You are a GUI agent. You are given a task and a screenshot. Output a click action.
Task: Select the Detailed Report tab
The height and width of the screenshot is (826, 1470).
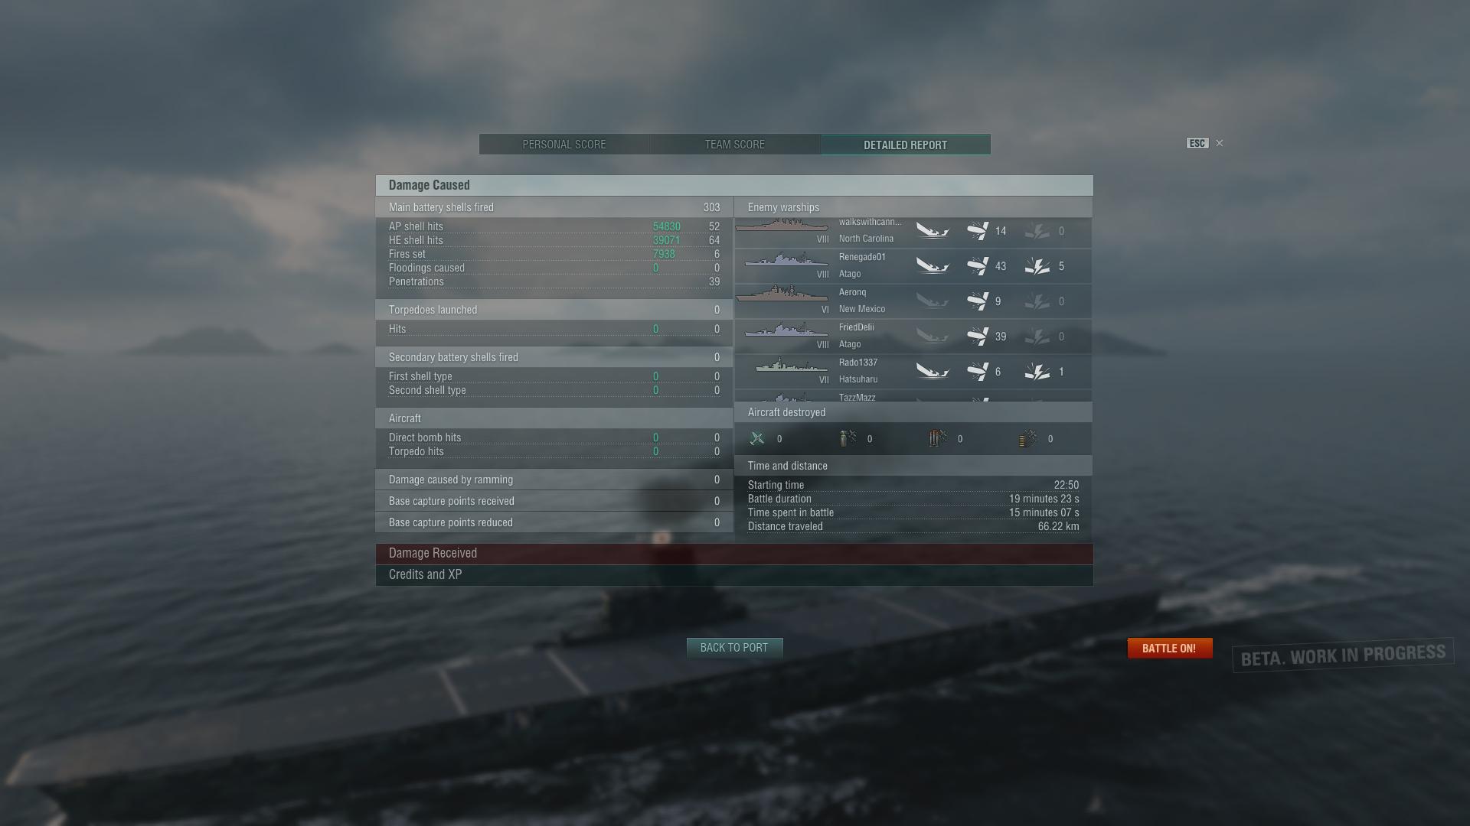pos(906,145)
